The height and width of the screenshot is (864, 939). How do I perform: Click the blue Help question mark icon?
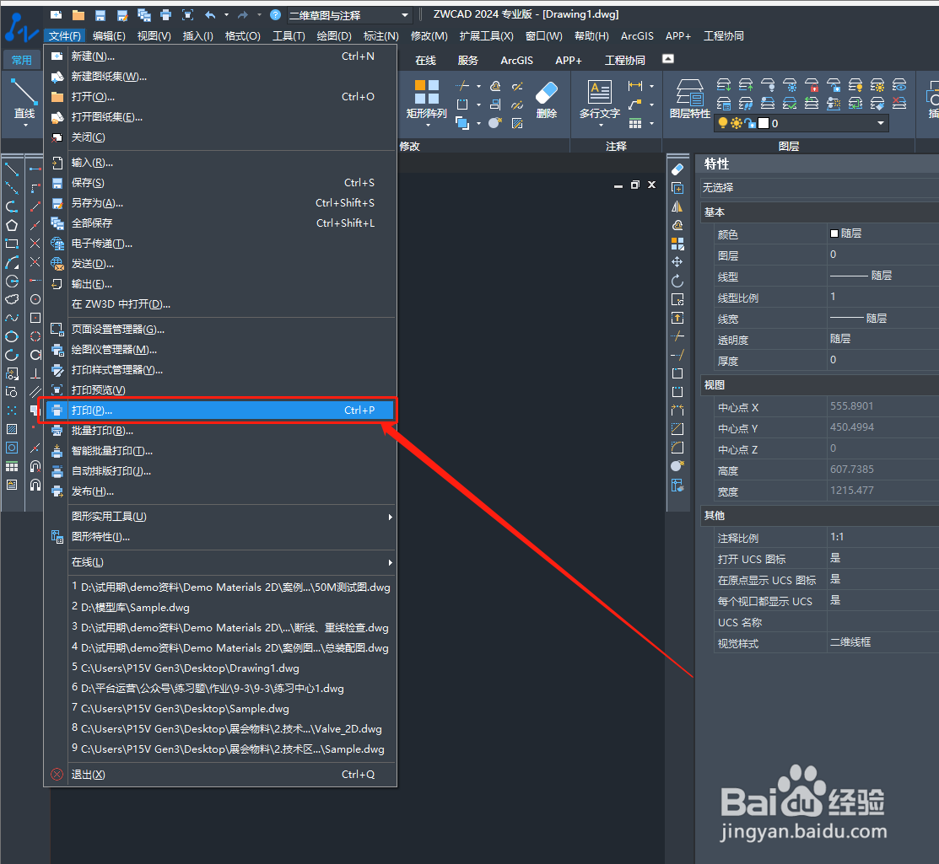[276, 15]
